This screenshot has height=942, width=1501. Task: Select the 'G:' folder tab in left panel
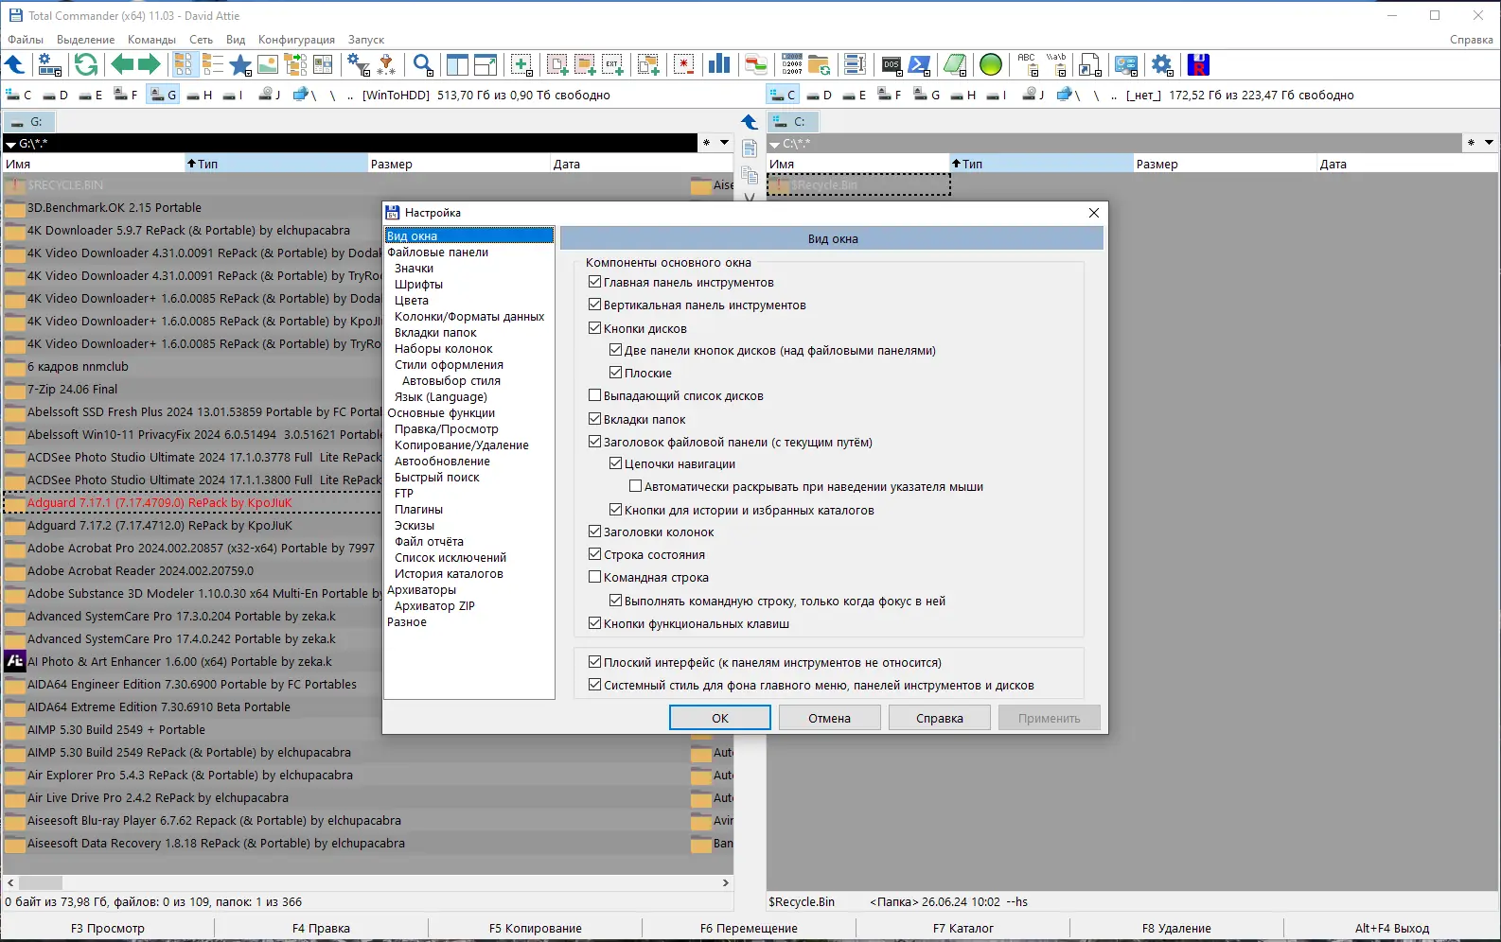(x=29, y=122)
